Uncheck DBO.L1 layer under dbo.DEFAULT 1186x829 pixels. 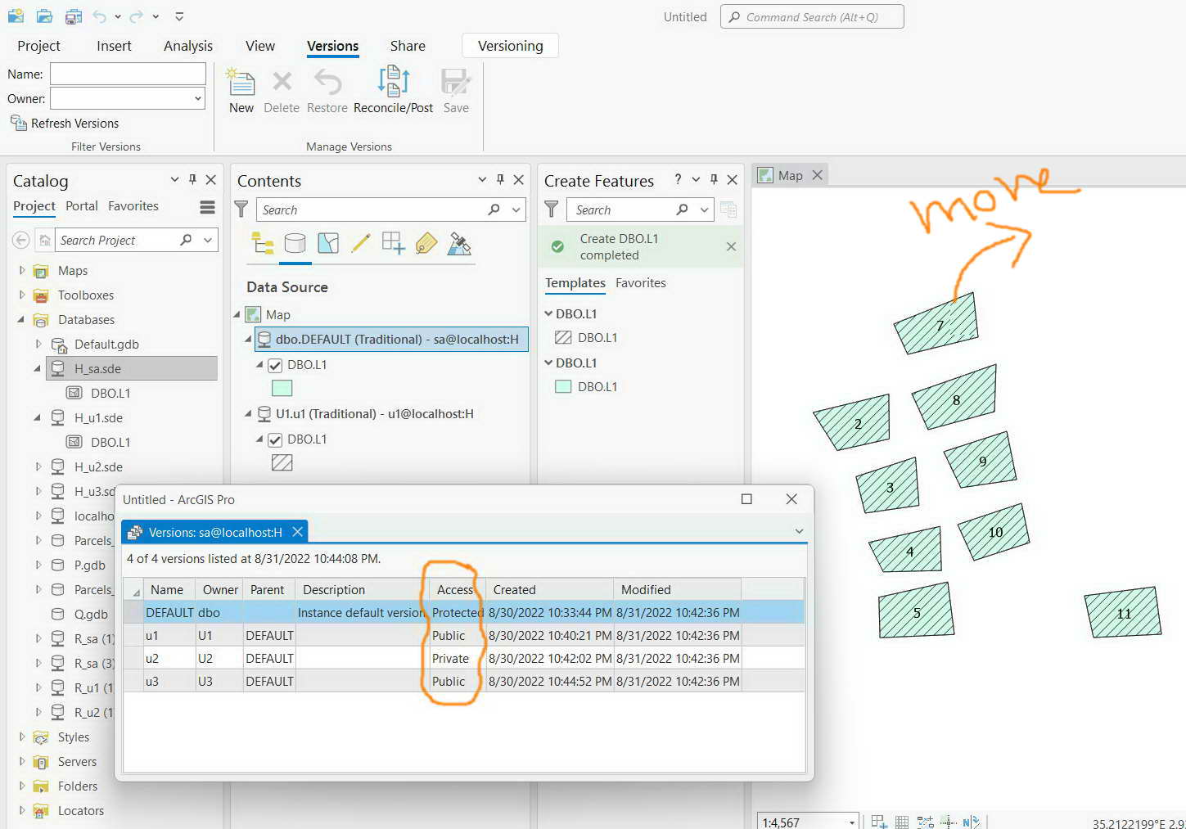tap(275, 365)
